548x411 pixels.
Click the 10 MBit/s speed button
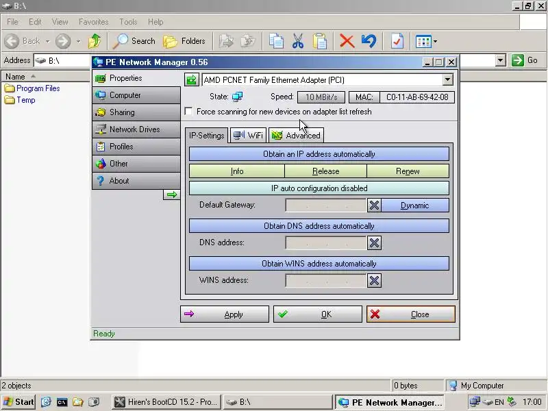[x=321, y=97]
